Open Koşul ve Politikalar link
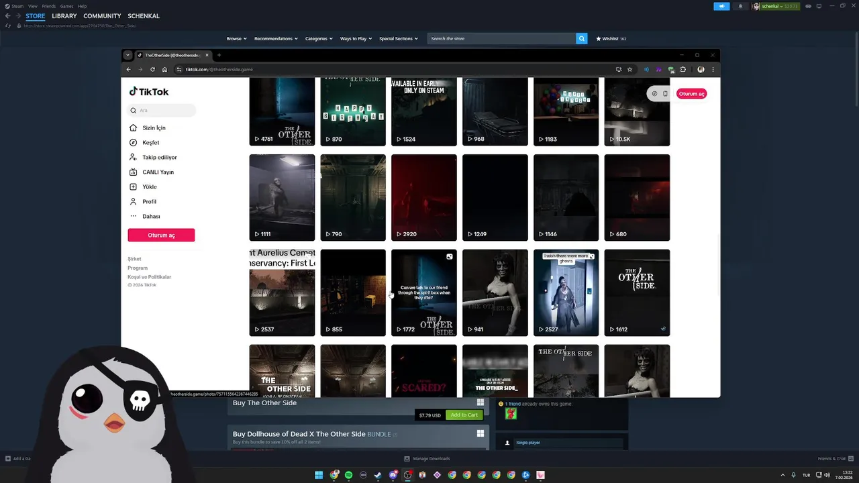 pos(149,276)
